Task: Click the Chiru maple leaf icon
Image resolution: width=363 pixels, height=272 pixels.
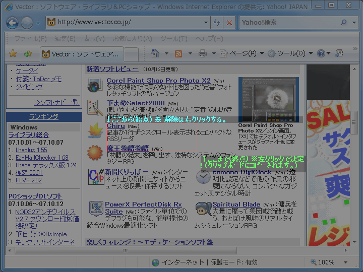Action: coord(95,130)
